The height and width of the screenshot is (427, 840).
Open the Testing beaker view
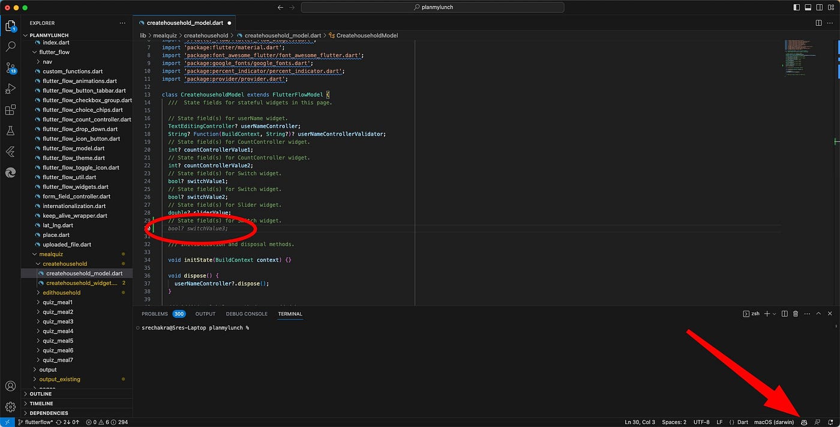tap(10, 131)
